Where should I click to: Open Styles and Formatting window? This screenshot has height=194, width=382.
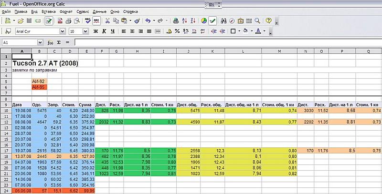(x=8, y=31)
